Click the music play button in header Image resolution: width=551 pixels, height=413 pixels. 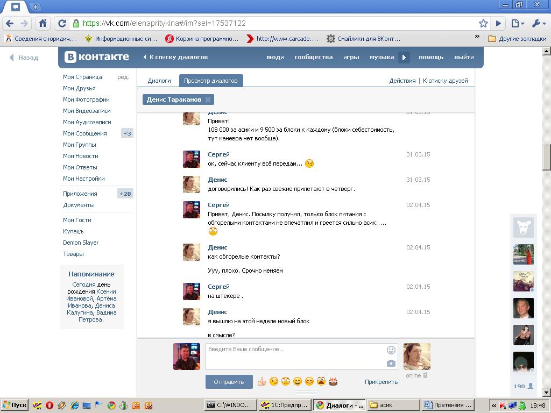tap(404, 57)
